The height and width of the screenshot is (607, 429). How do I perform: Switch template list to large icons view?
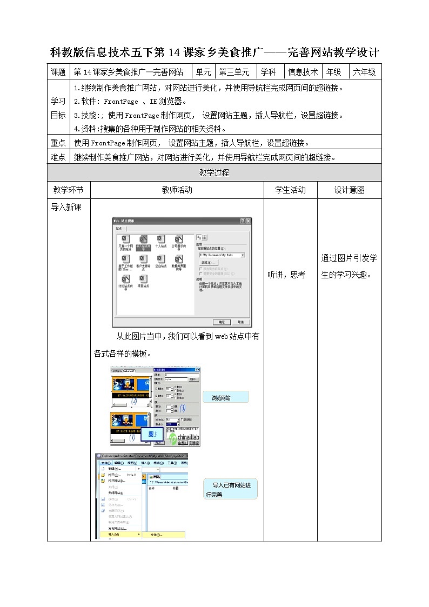(x=198, y=237)
